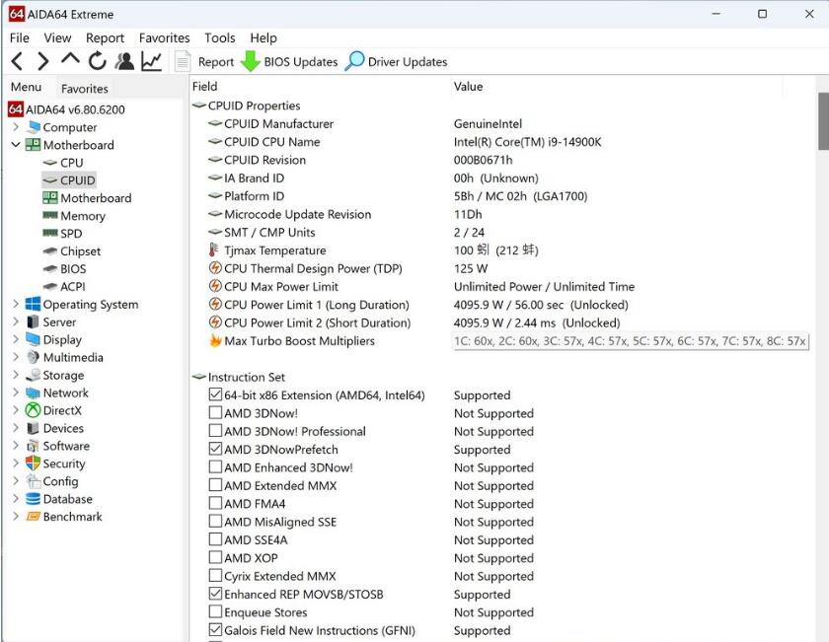Open the graph chart toolbar icon

click(152, 61)
